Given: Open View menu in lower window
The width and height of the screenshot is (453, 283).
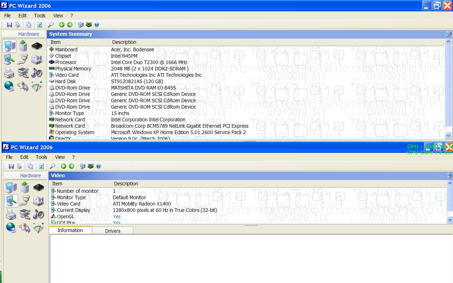Looking at the screenshot, I should click(60, 157).
